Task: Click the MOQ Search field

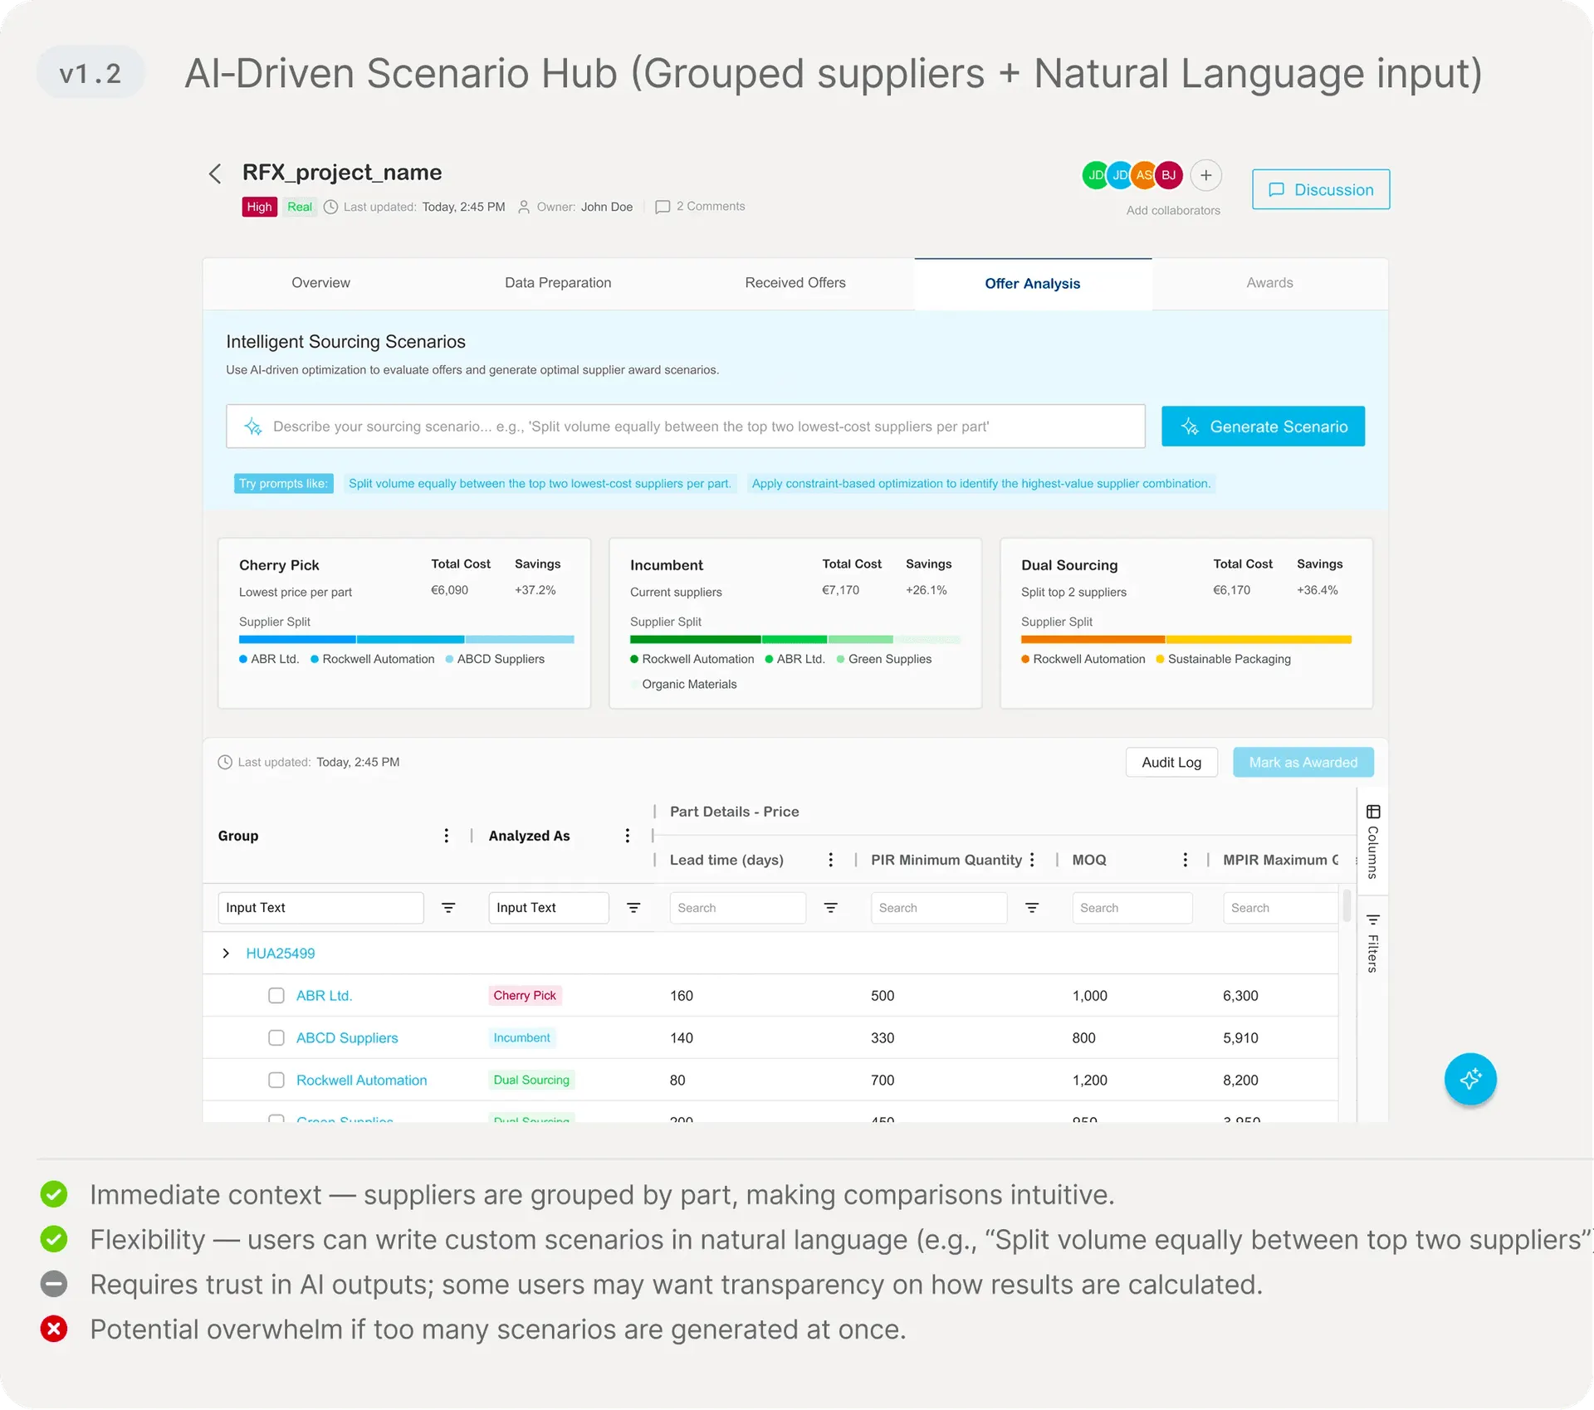Action: [x=1132, y=908]
